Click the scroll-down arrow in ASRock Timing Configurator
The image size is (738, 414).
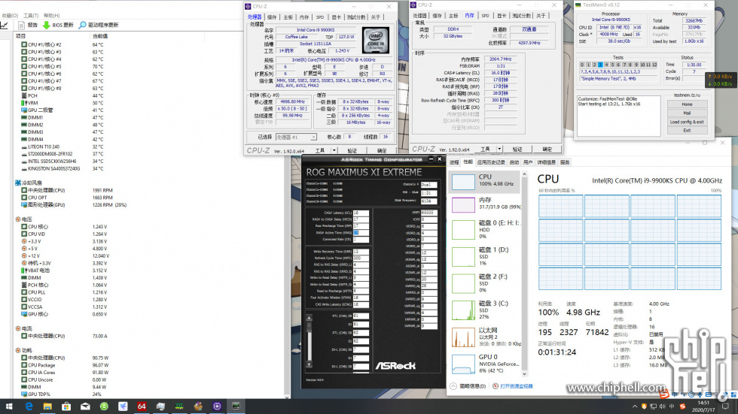click(x=310, y=364)
